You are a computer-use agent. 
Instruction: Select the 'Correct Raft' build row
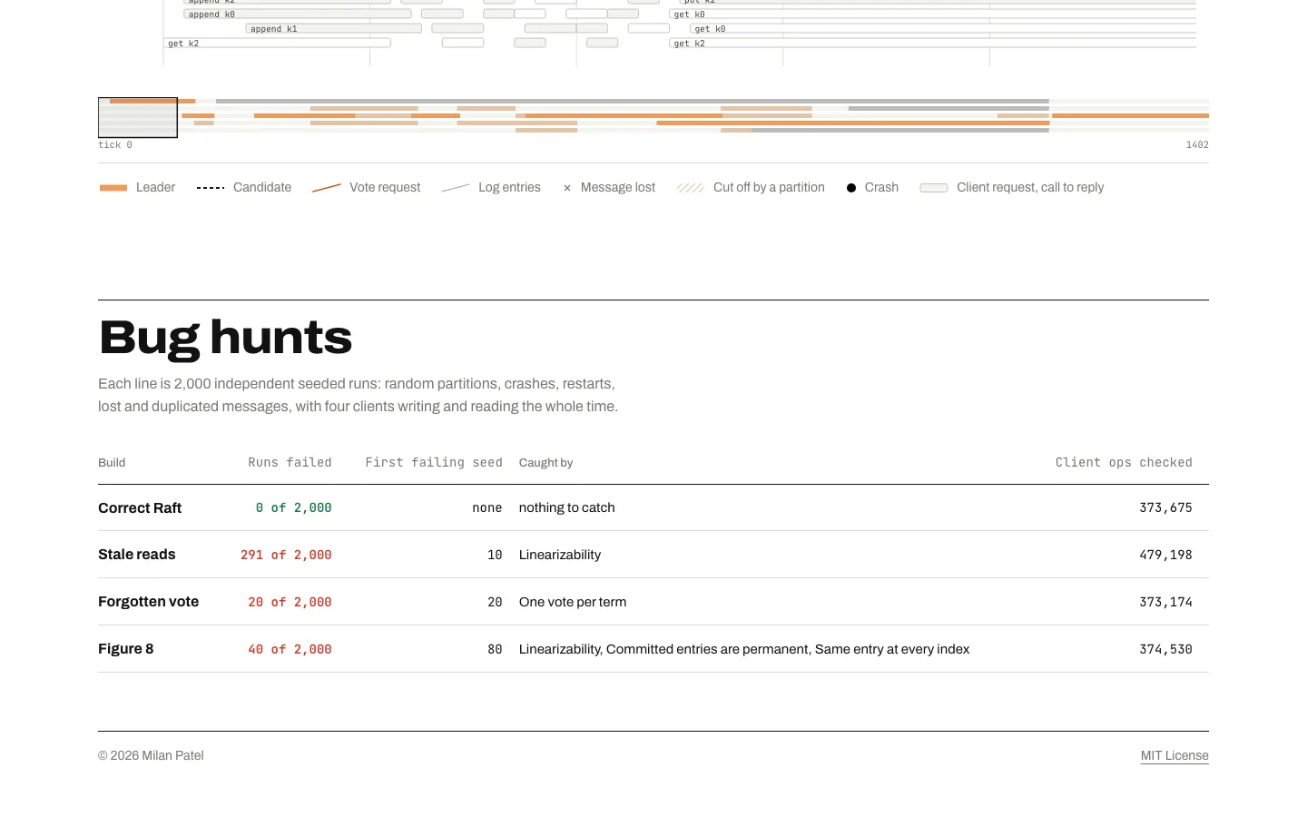coord(653,507)
